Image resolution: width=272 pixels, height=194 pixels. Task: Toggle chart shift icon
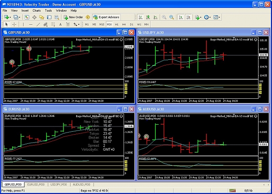(188, 17)
